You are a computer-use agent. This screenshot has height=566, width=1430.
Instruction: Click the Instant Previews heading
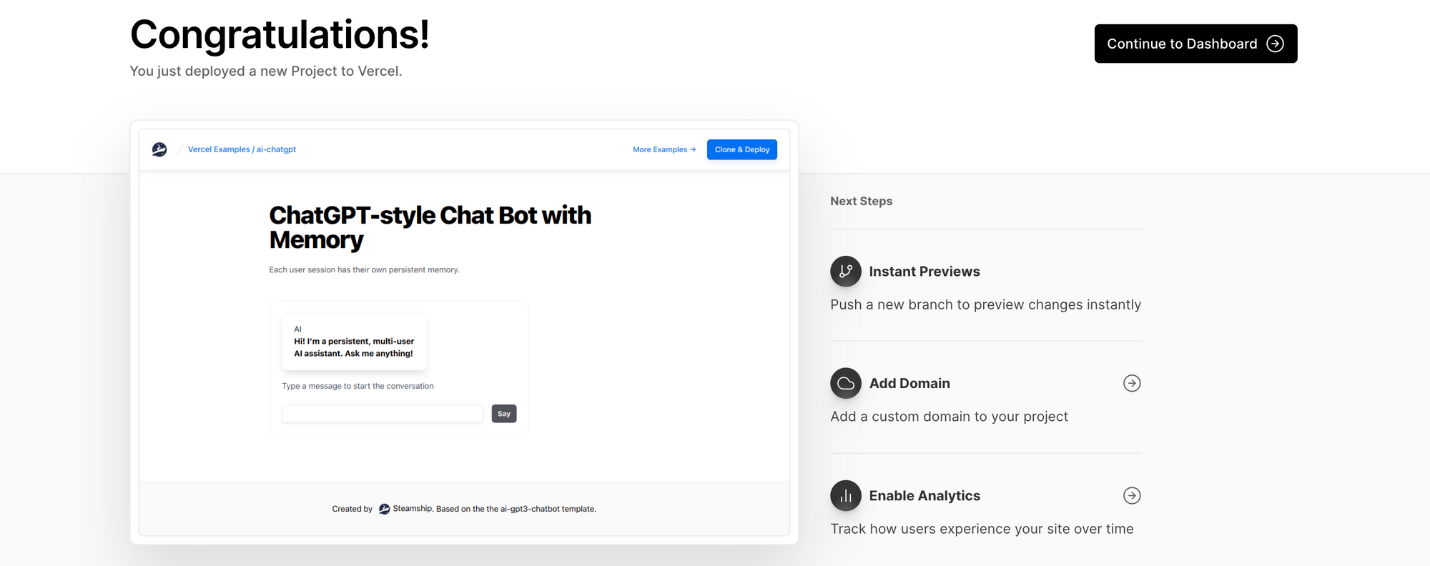[924, 272]
